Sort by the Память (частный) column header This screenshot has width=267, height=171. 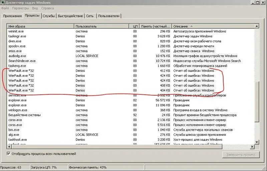[x=156, y=26]
